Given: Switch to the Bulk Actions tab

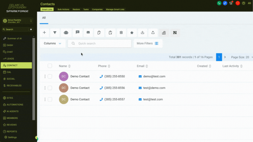Looking at the screenshot, I should click(63, 10).
